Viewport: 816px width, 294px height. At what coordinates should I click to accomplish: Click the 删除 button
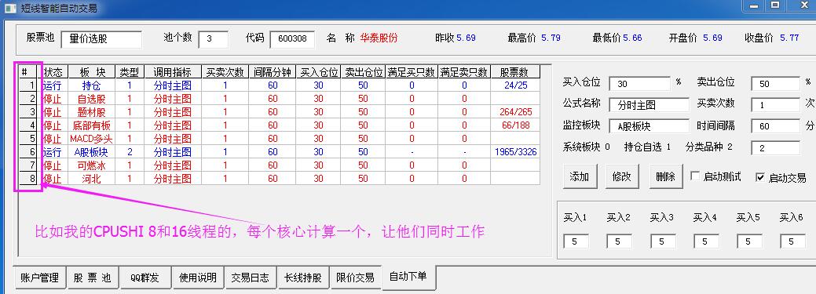[x=666, y=176]
